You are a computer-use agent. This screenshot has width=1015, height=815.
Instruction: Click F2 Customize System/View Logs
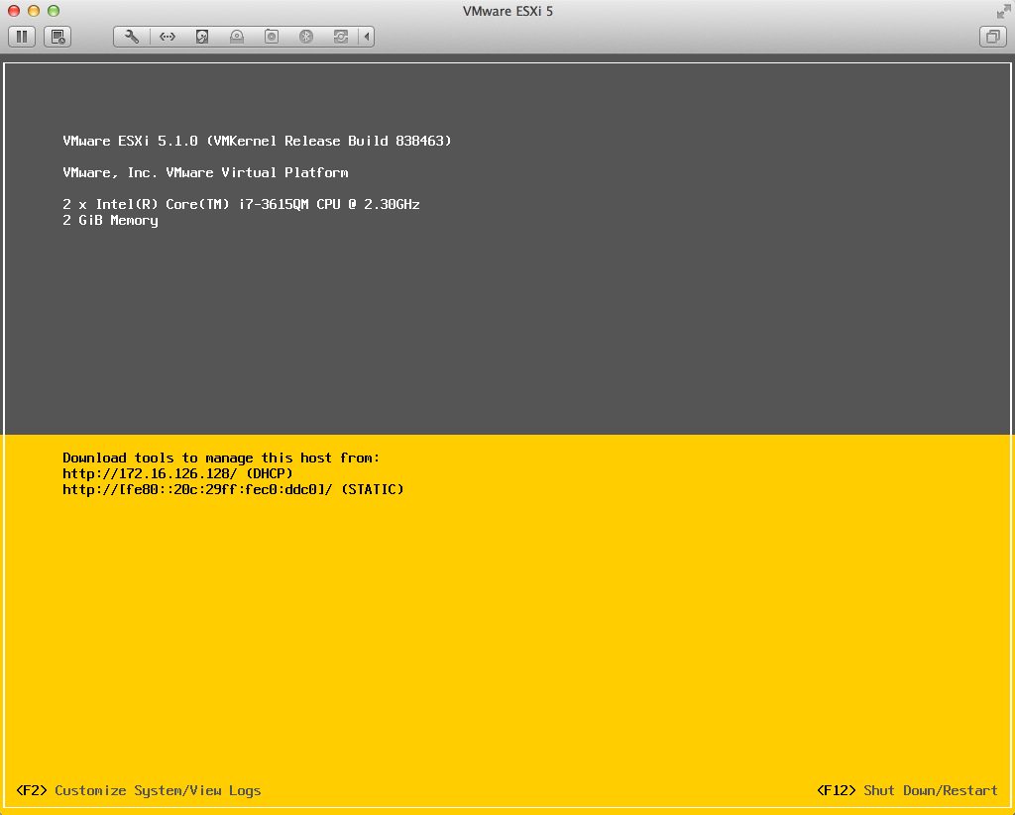tap(139, 790)
